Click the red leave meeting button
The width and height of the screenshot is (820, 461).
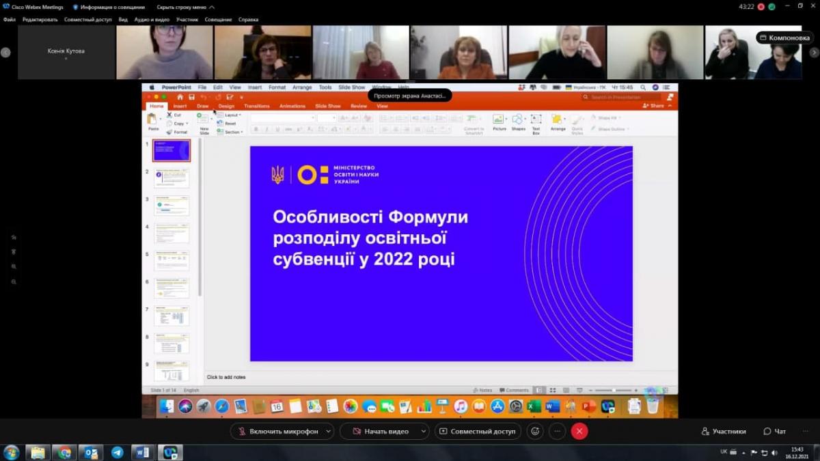579,432
